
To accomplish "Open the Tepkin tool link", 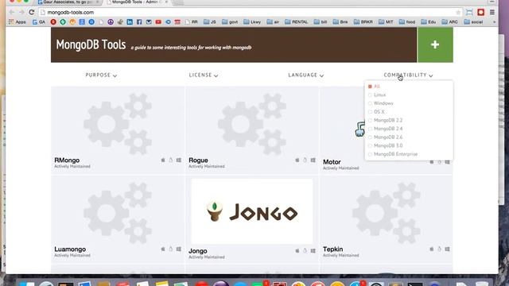I will [332, 249].
